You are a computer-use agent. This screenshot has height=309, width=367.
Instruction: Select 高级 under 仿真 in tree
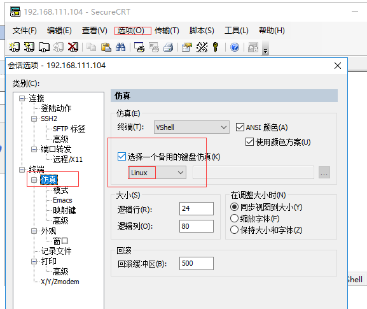tap(60, 220)
